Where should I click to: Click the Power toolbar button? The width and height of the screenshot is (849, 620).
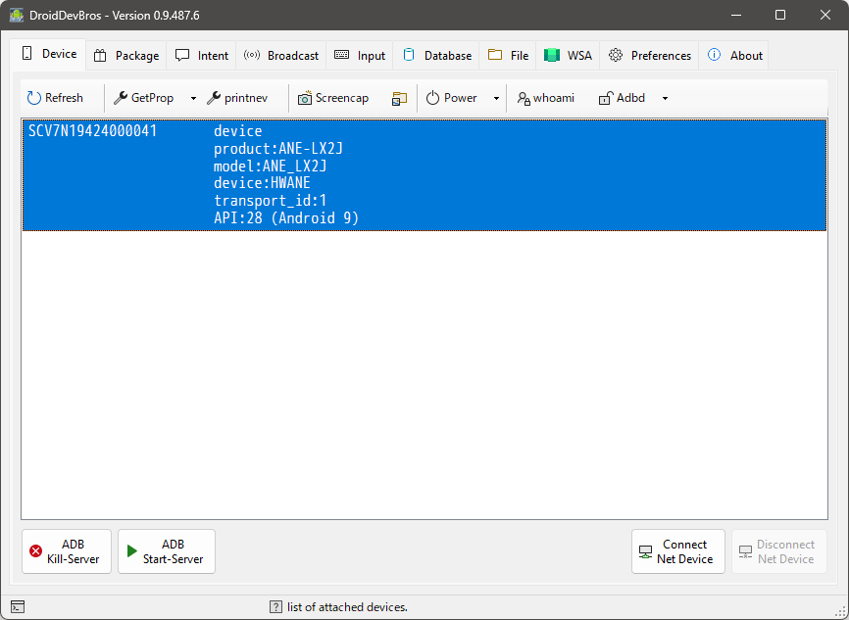[x=451, y=98]
